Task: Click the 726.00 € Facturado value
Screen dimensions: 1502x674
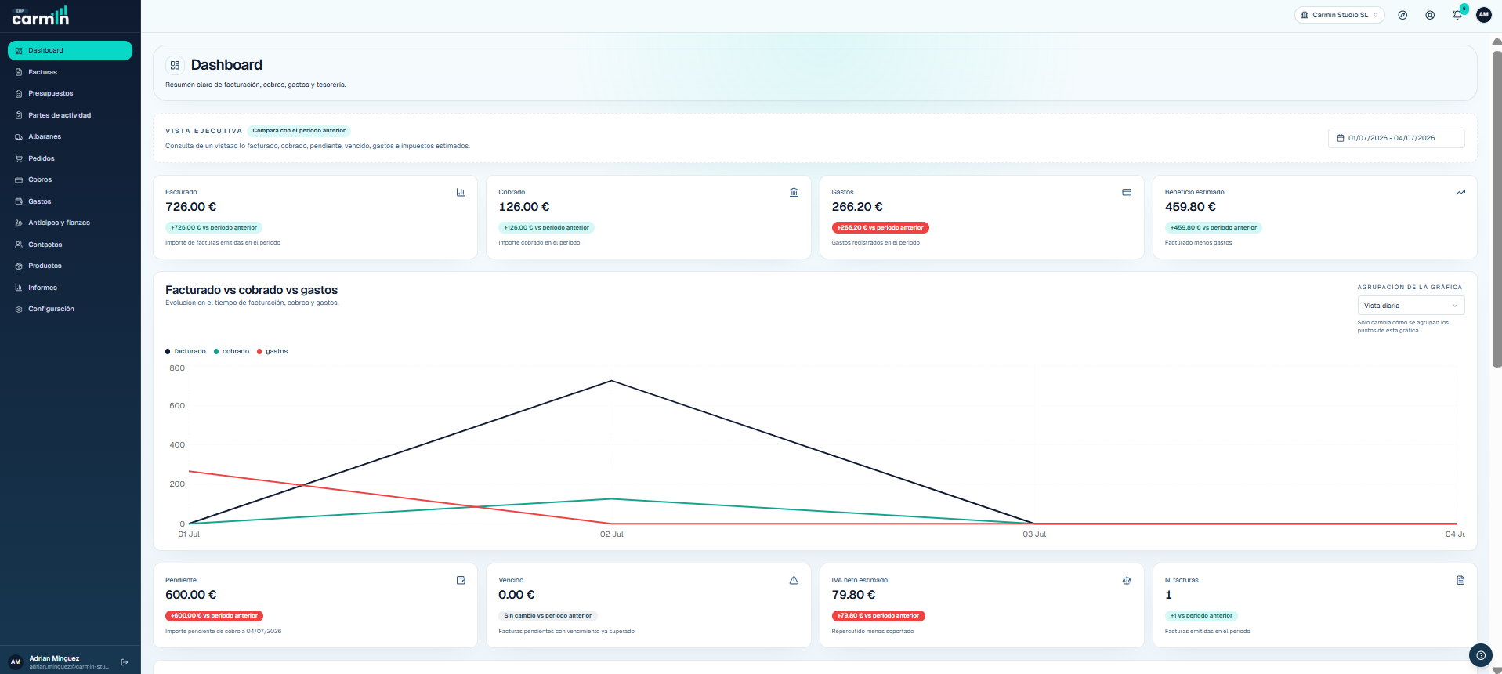Action: [190, 207]
